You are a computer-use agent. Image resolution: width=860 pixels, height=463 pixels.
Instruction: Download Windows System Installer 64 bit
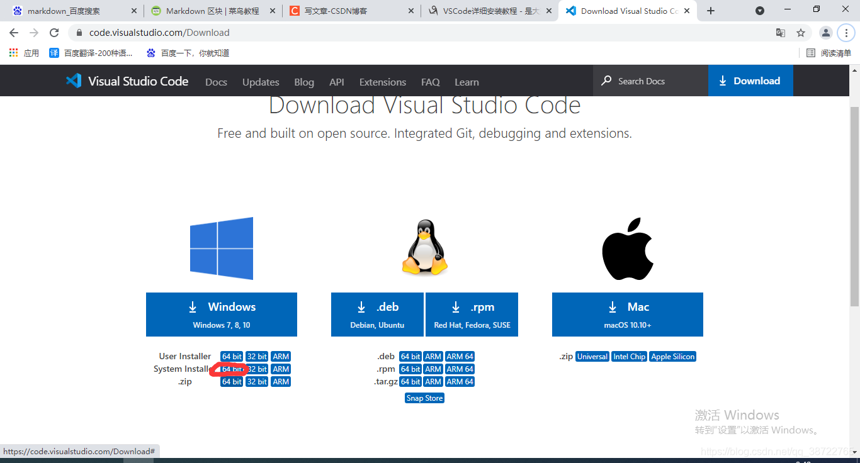[x=232, y=369]
